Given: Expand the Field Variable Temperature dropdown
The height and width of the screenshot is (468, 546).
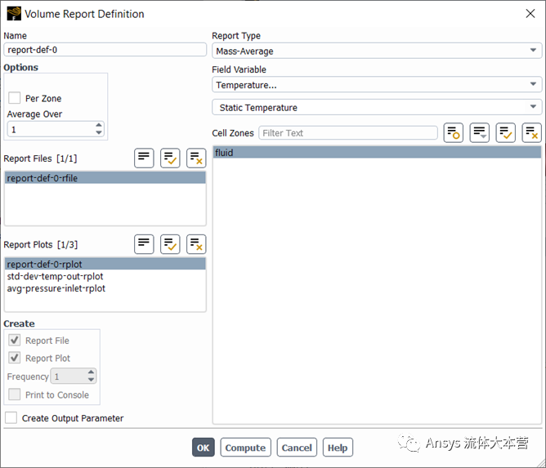Looking at the screenshot, I should pos(376,84).
